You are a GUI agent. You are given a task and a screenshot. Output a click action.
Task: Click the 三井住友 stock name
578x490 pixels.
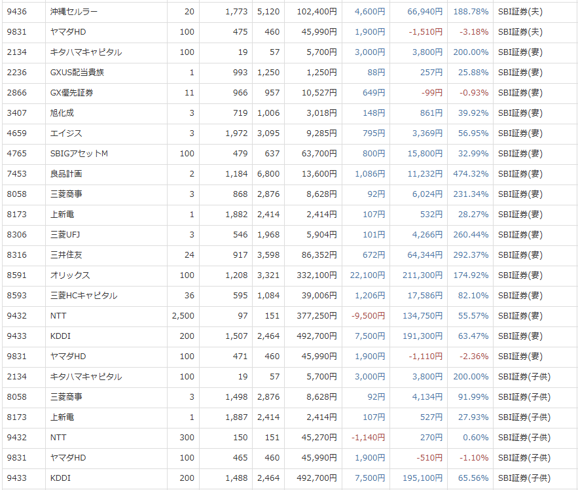[66, 255]
